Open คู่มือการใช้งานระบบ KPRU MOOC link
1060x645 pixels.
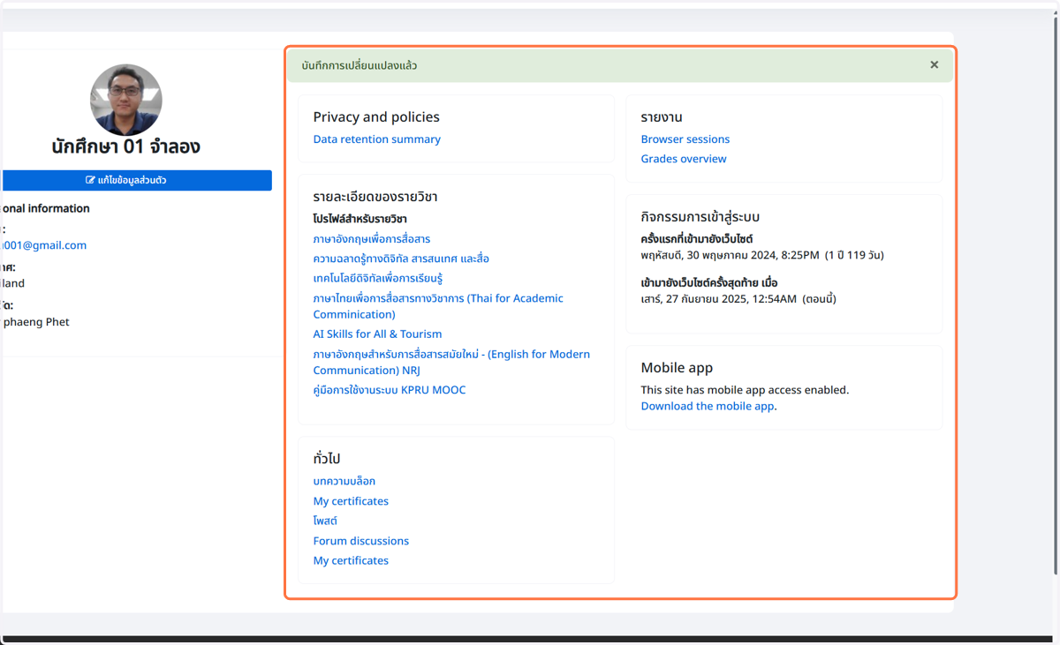390,390
